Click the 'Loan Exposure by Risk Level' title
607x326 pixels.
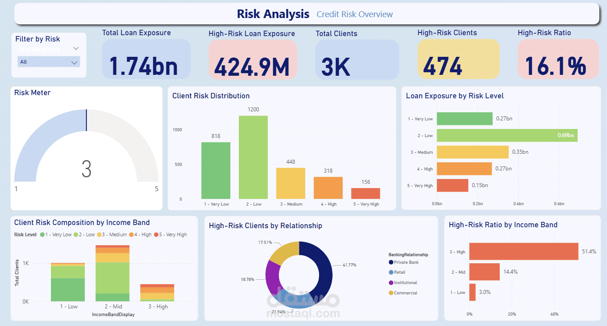click(455, 96)
